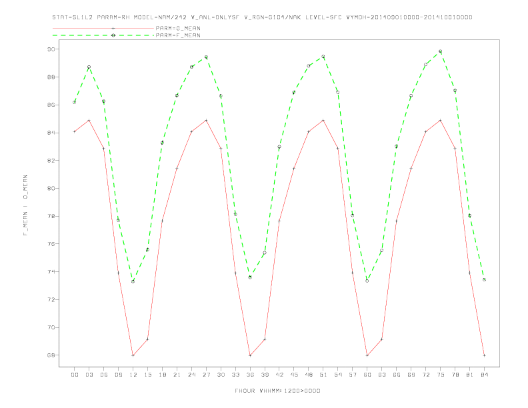The image size is (528, 408).
Task: Click y-axis tick label 80
Action: click(x=51, y=189)
